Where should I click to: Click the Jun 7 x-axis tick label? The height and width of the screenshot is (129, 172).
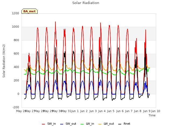pos(129,111)
